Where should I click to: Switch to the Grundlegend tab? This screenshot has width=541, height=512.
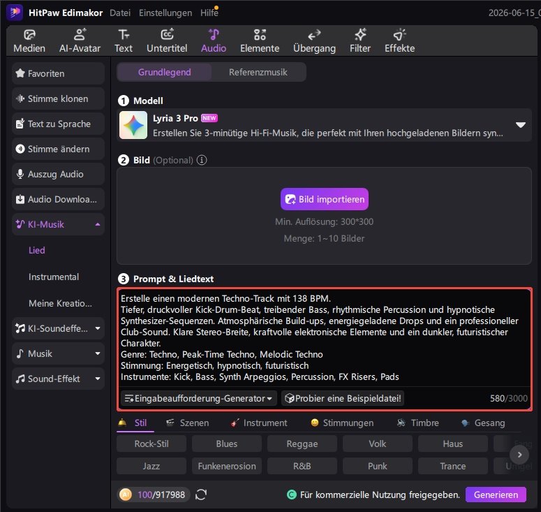pos(165,72)
